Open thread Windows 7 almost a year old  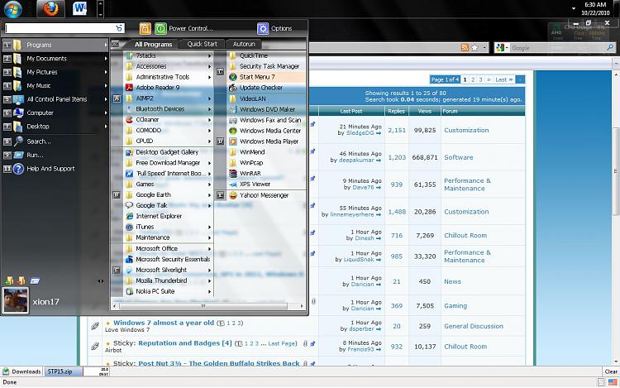coord(164,323)
